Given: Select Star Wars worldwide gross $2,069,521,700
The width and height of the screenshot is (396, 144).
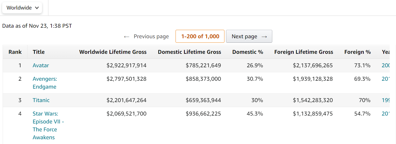Looking at the screenshot, I should (127, 114).
